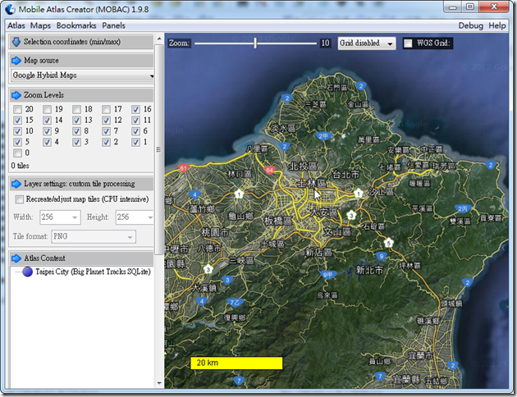Open the Panels menu

pos(113,25)
